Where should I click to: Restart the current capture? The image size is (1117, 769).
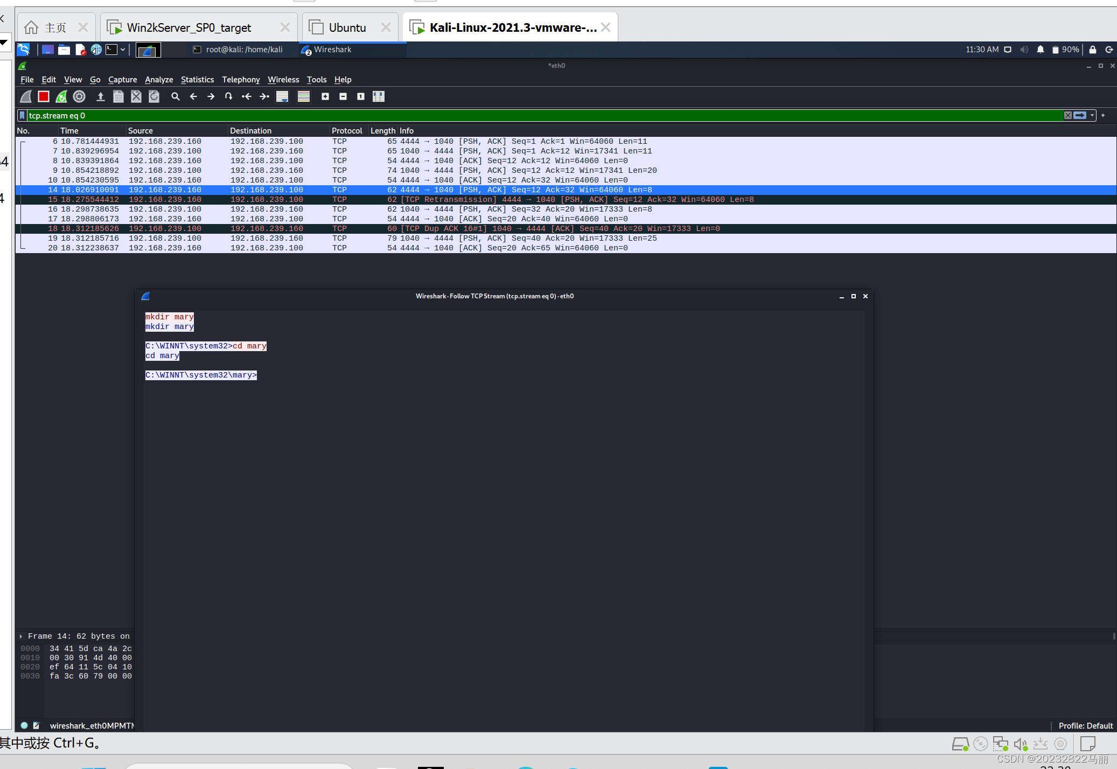click(61, 96)
